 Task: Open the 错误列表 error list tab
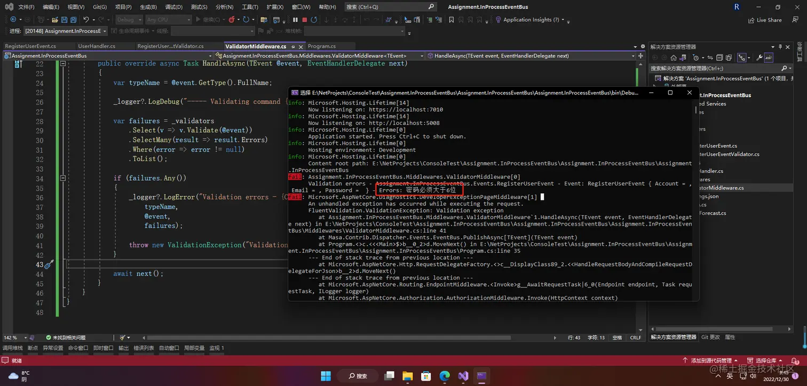click(x=143, y=348)
